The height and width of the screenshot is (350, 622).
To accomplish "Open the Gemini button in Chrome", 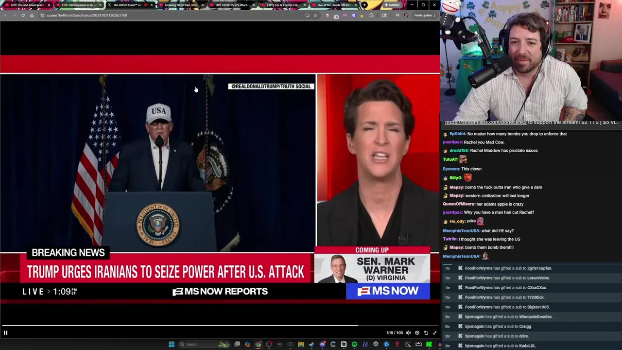I will pyautogui.click(x=392, y=5).
